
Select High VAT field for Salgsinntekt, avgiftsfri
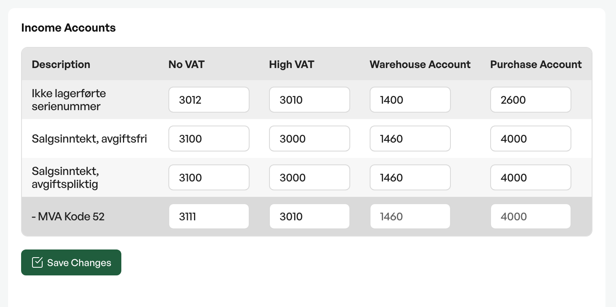coord(310,139)
